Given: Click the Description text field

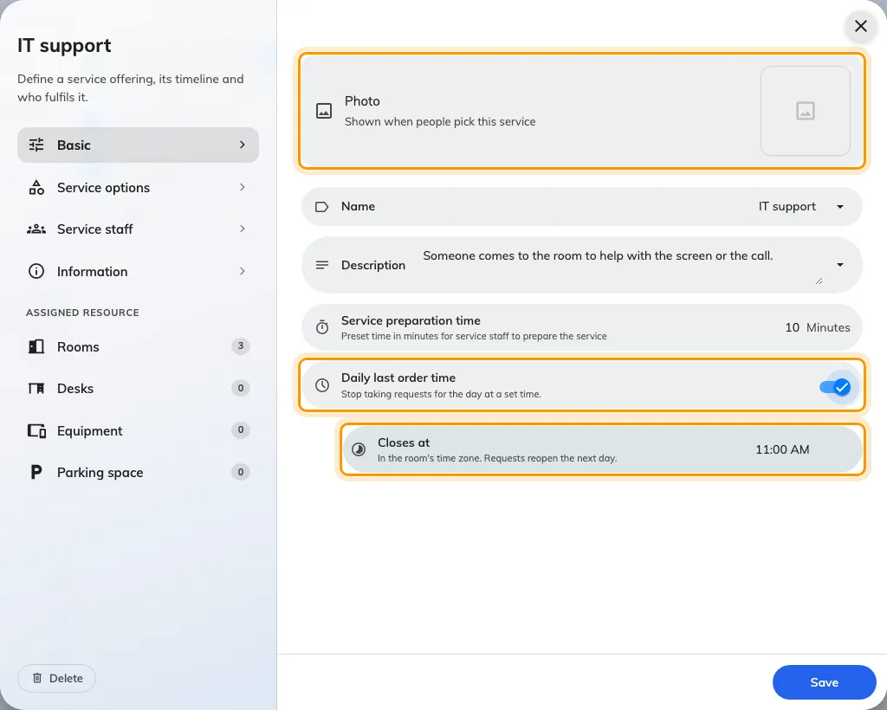Looking at the screenshot, I should pyautogui.click(x=622, y=265).
